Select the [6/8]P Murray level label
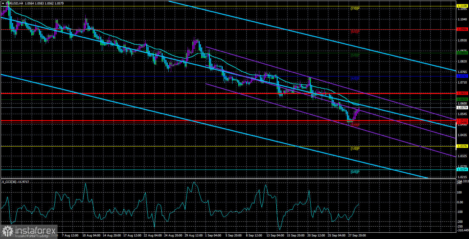Image resolution: width=469 pixels, height=239 pixels. (355, 32)
